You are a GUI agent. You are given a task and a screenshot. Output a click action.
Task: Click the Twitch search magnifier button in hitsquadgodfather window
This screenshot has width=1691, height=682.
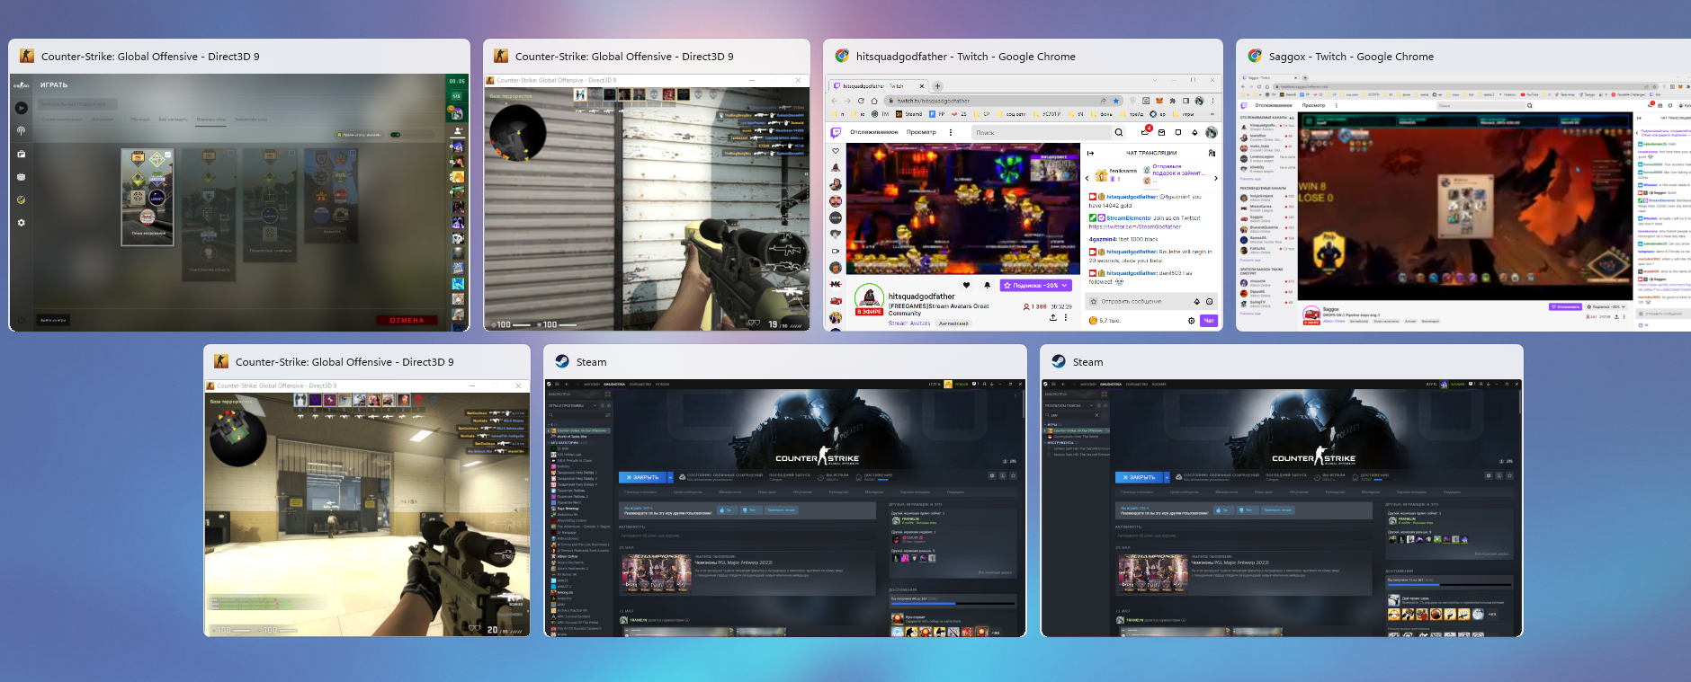(x=1119, y=132)
